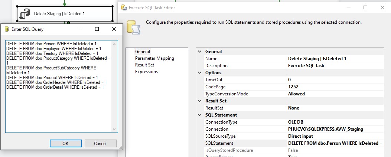Click the scroll down arrow in query box
This screenshot has height=157, width=391.
pyautogui.click(x=114, y=129)
